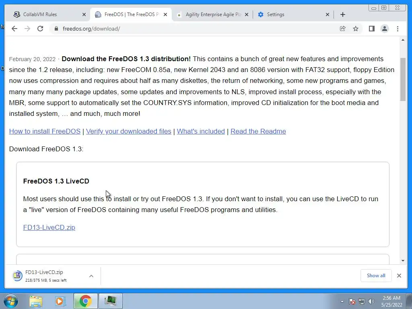412x309 pixels.
Task: Open the system monitor taskbar icon
Action: (x=110, y=301)
